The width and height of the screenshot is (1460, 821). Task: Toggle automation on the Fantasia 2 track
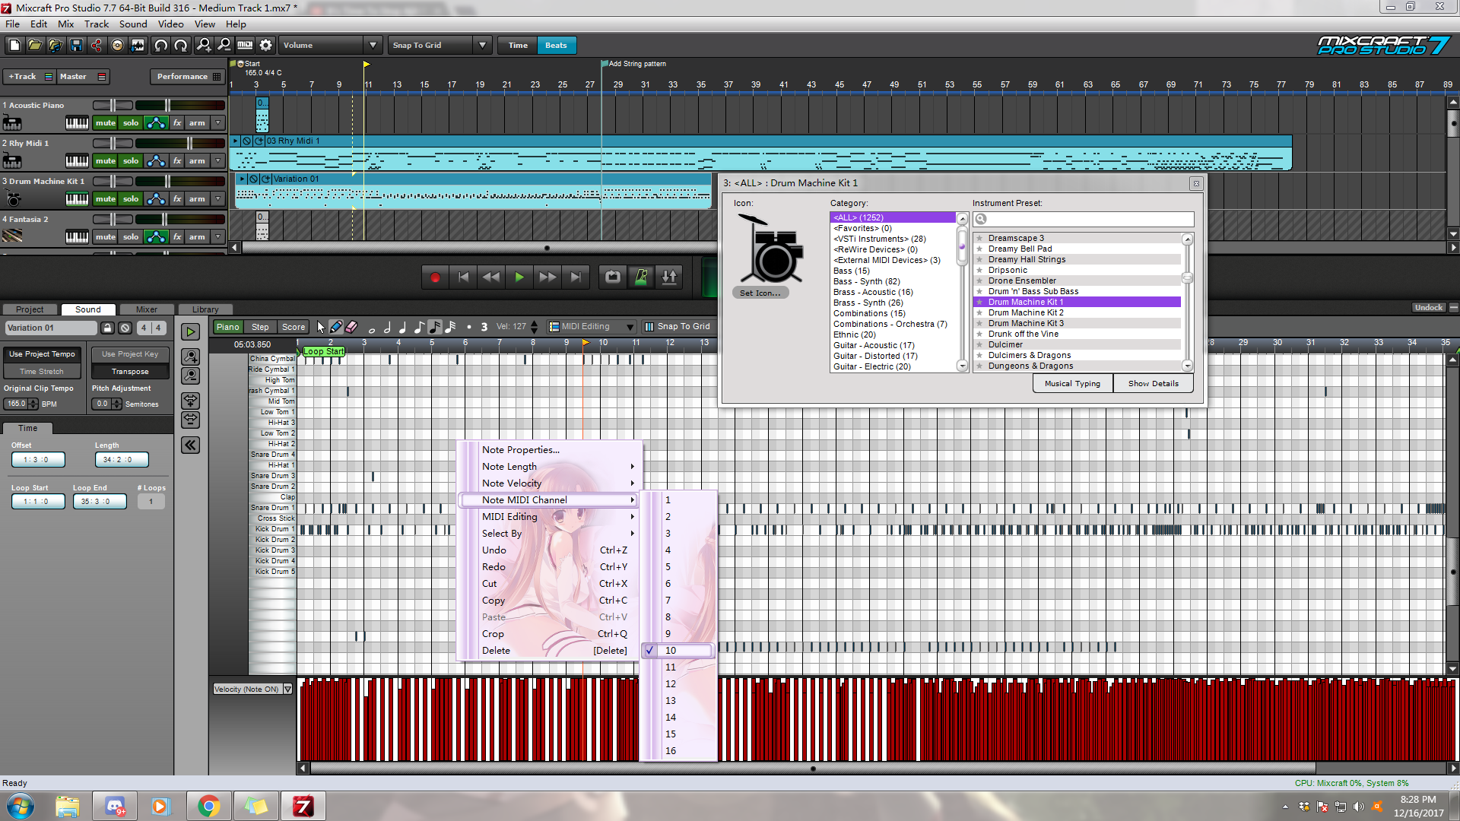point(156,236)
